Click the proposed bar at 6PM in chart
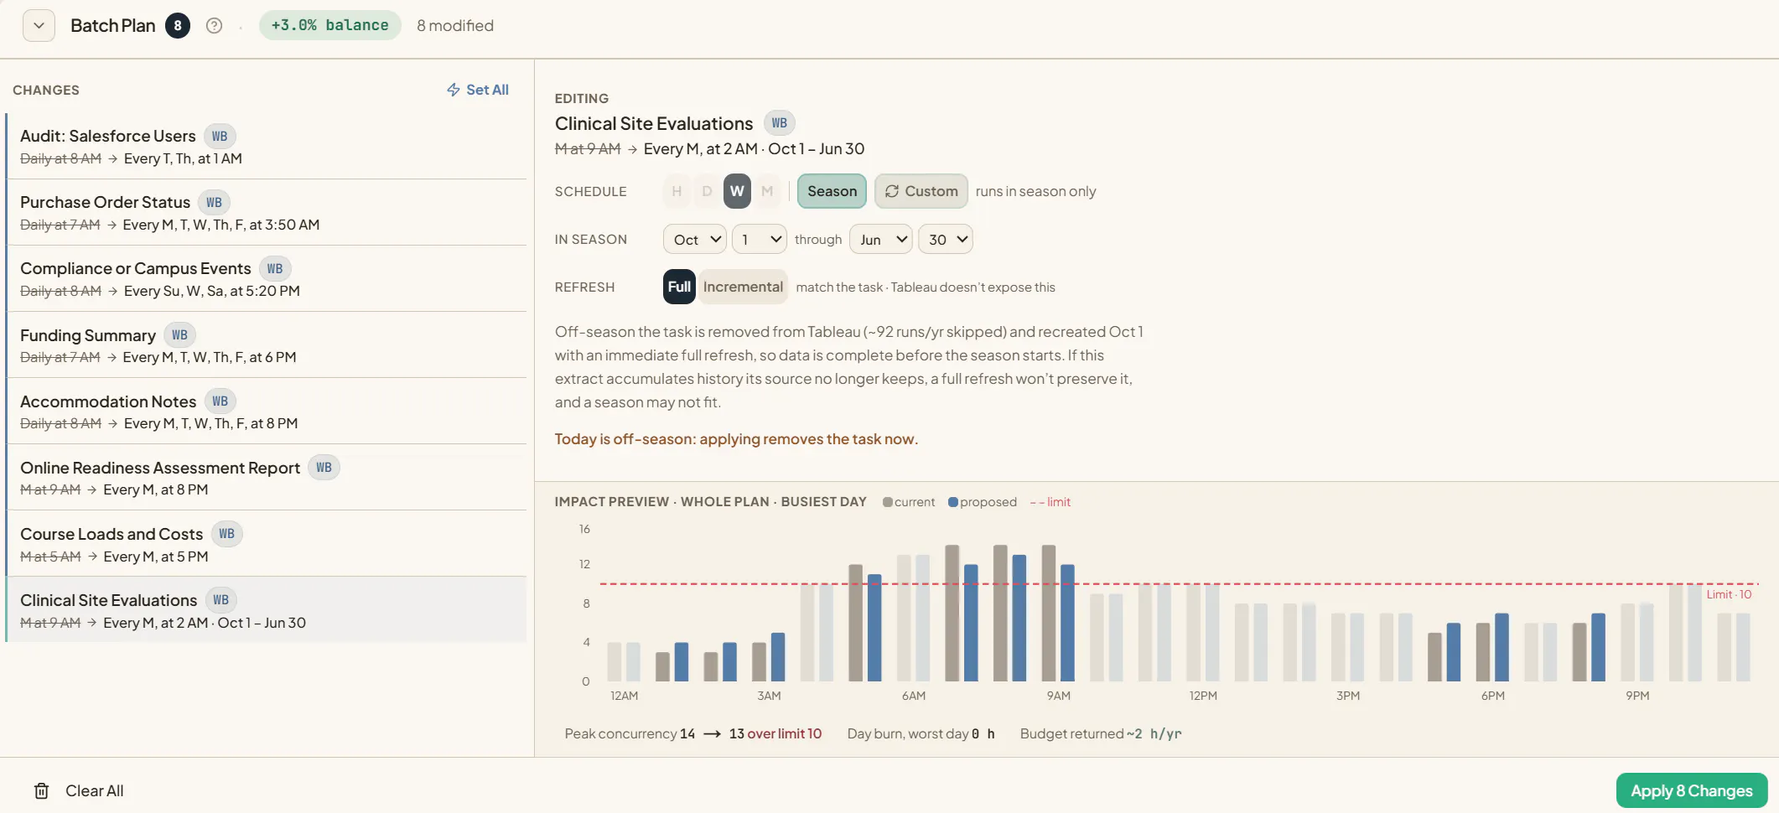 [x=1502, y=647]
